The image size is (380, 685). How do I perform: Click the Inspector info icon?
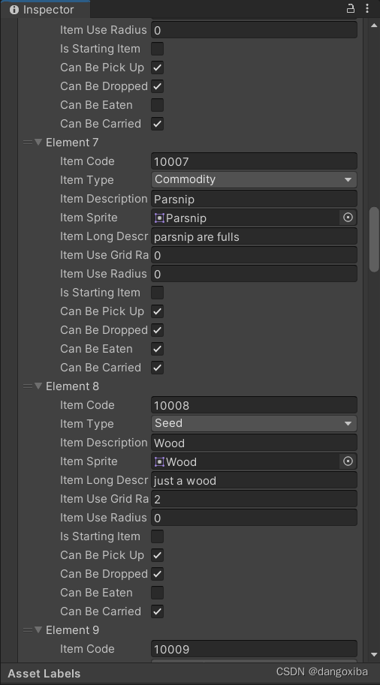tap(14, 10)
